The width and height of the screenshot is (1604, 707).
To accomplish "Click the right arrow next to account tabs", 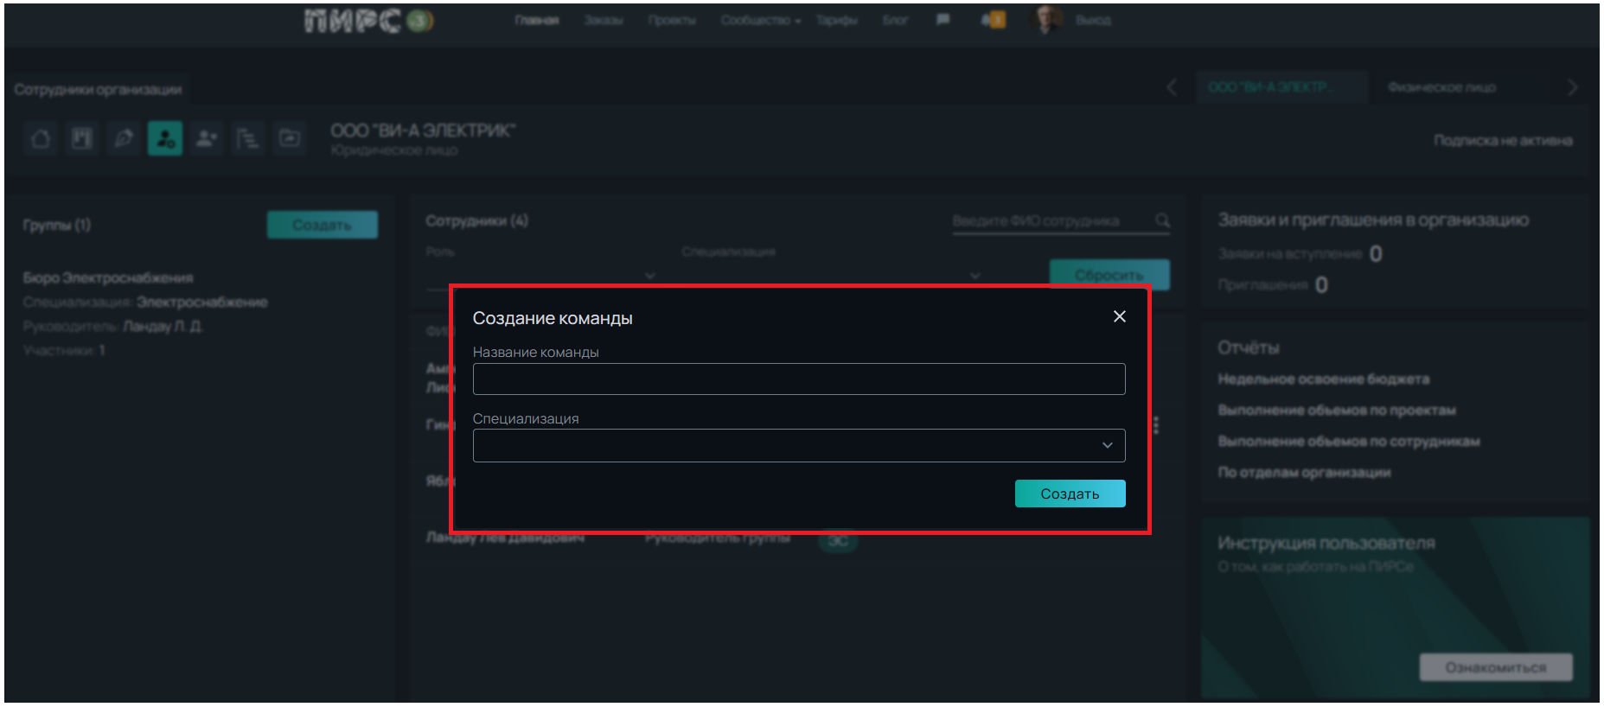I will click(x=1572, y=87).
